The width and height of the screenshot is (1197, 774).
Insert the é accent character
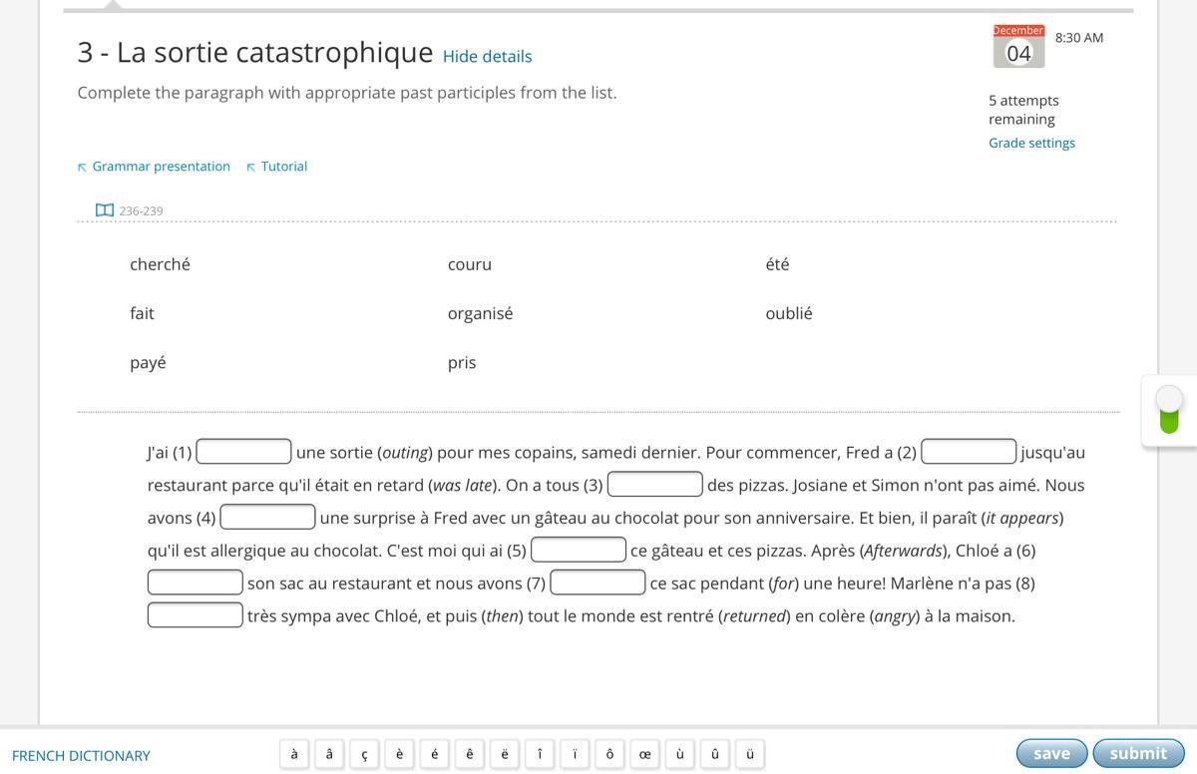(x=434, y=754)
